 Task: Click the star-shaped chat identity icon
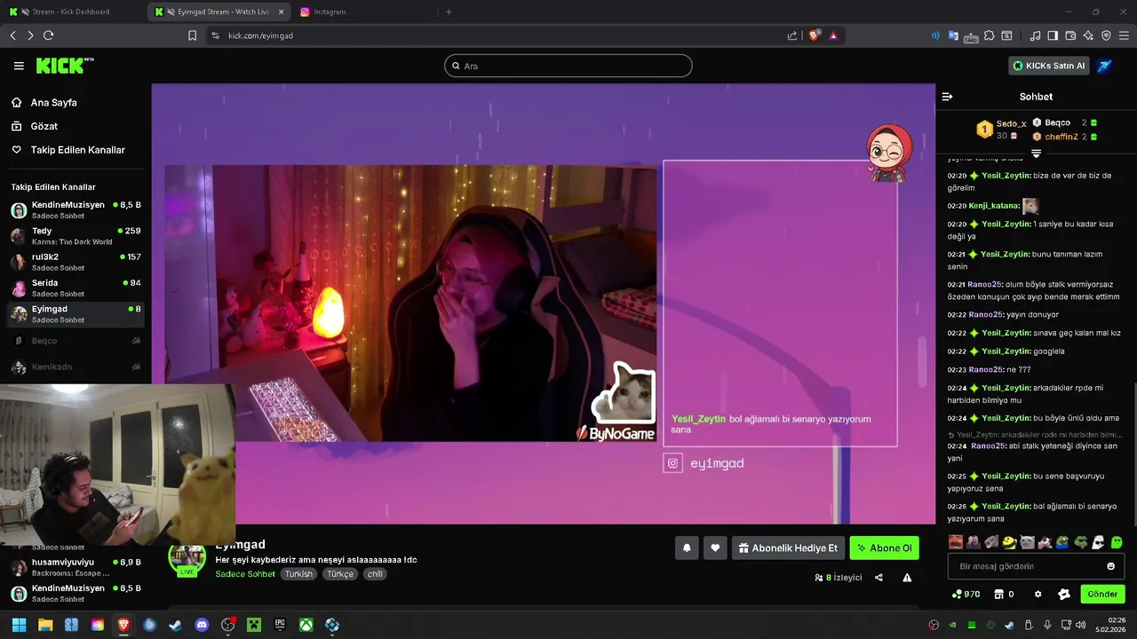pos(1064,594)
